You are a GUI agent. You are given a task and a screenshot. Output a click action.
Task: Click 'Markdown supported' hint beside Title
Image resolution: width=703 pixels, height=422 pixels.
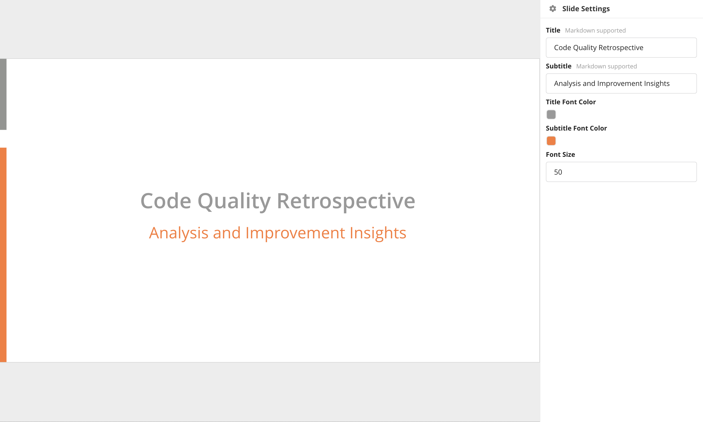pos(595,30)
